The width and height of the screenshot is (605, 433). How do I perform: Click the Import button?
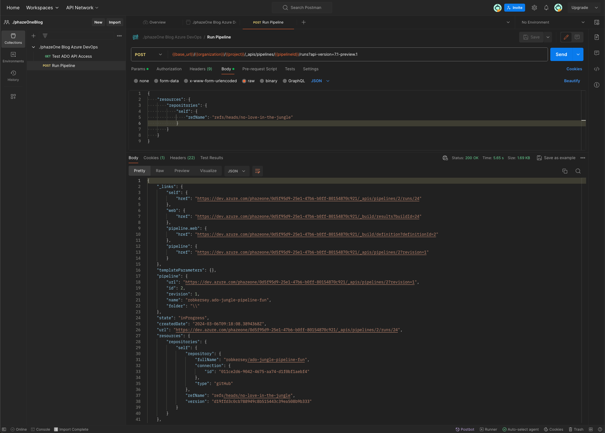[x=115, y=22]
